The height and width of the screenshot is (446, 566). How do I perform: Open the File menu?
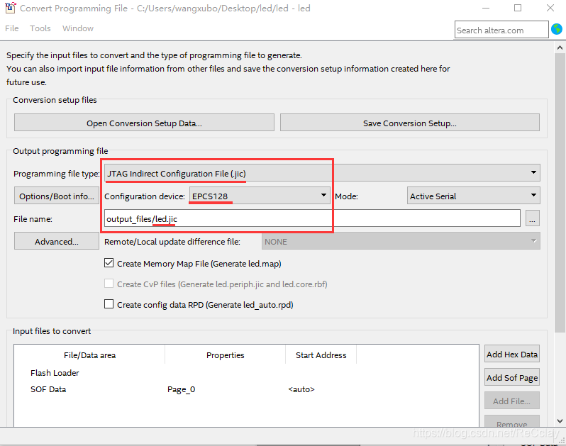point(12,28)
